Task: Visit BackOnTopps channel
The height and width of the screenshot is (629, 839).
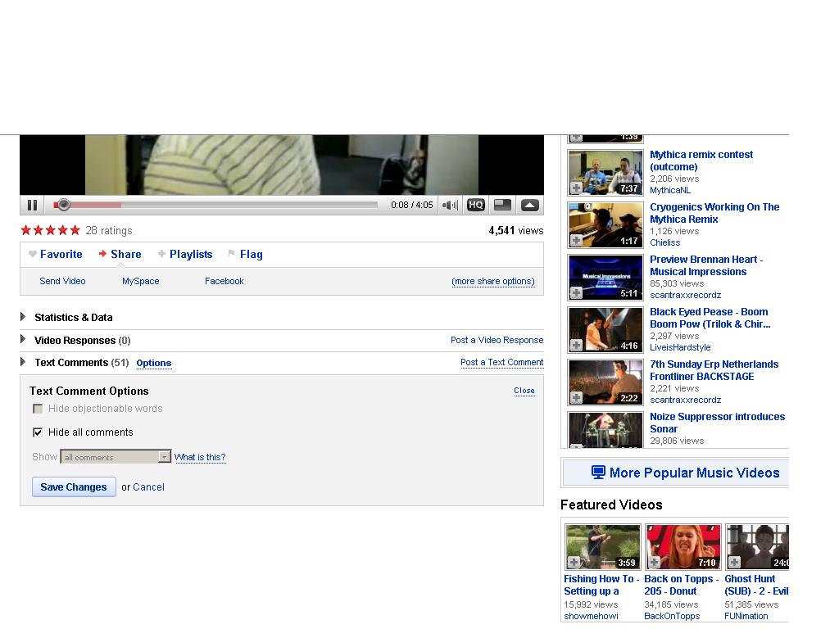Action: point(672,616)
